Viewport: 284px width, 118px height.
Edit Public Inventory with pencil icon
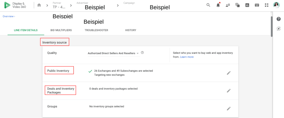[x=229, y=73]
